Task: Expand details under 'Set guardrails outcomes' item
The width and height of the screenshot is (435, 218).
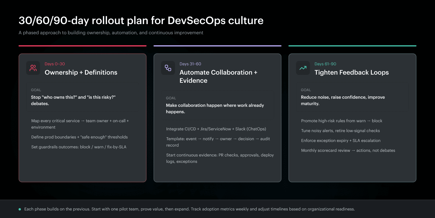Action: point(79,147)
